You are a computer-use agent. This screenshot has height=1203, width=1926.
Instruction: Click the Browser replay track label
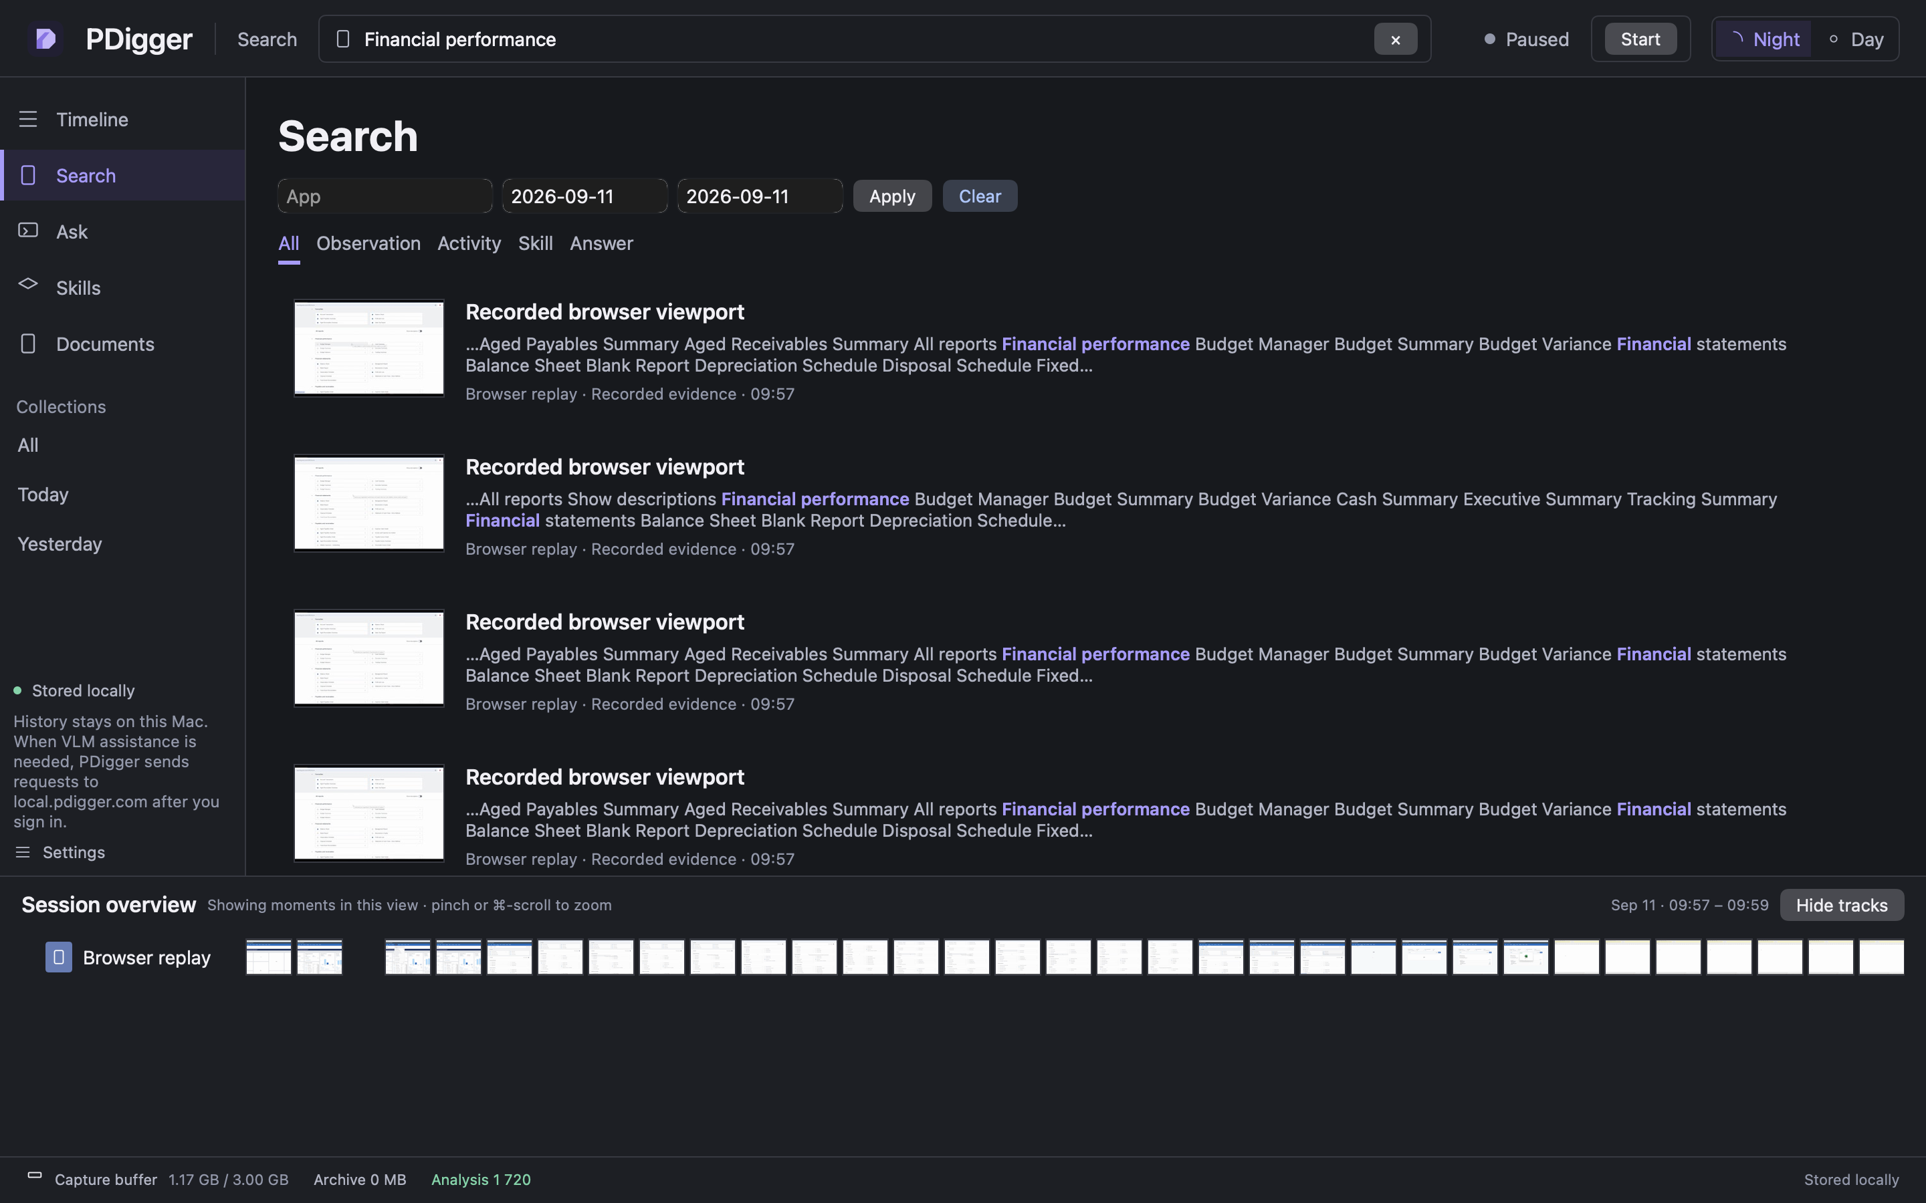146,957
